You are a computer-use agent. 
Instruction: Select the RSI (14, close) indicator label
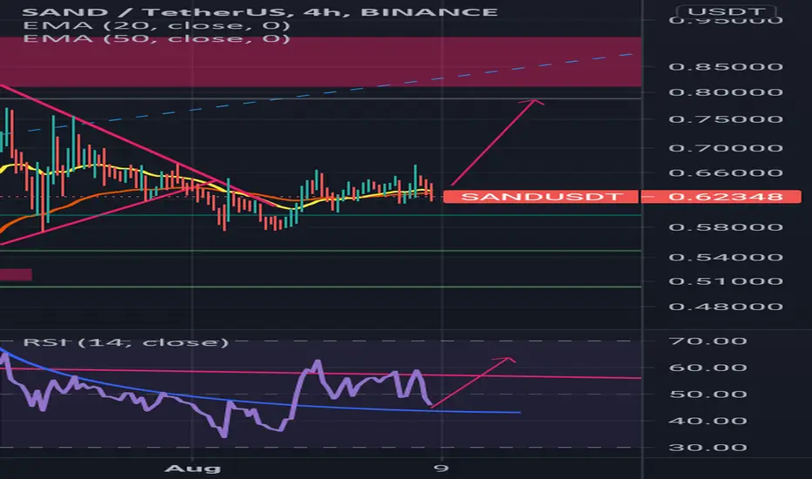(x=125, y=342)
